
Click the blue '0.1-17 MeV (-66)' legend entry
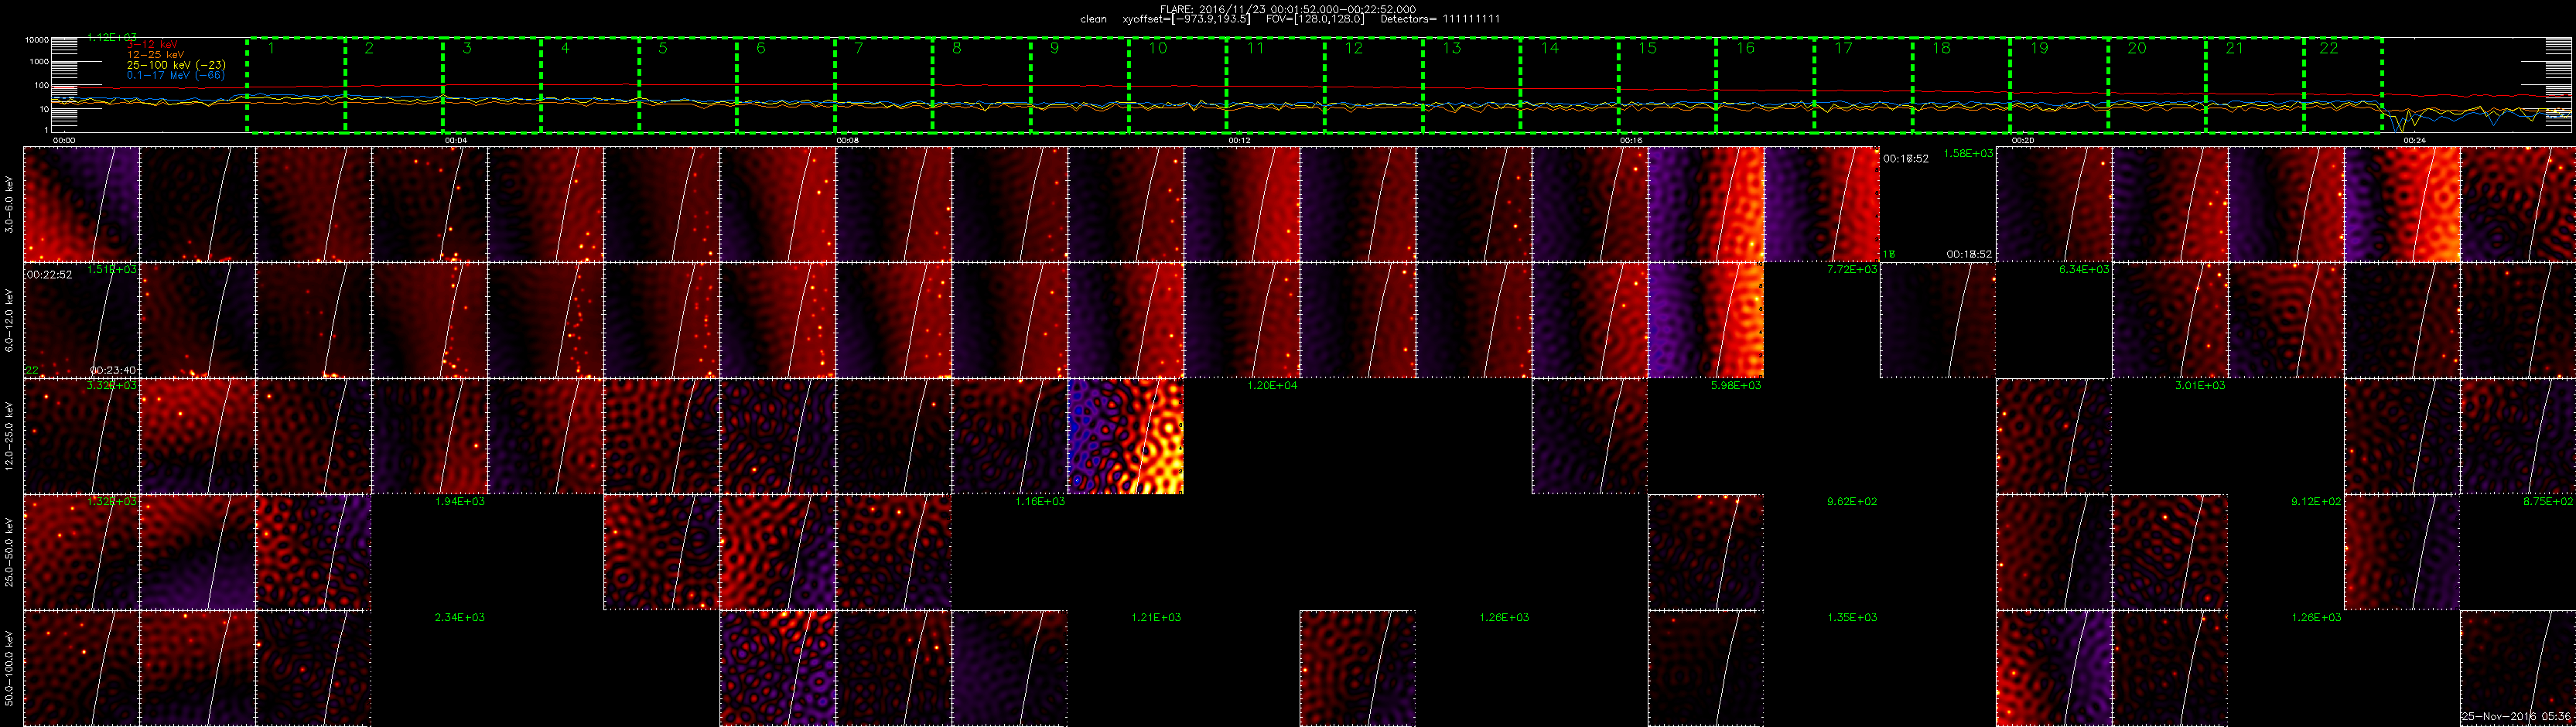point(176,75)
